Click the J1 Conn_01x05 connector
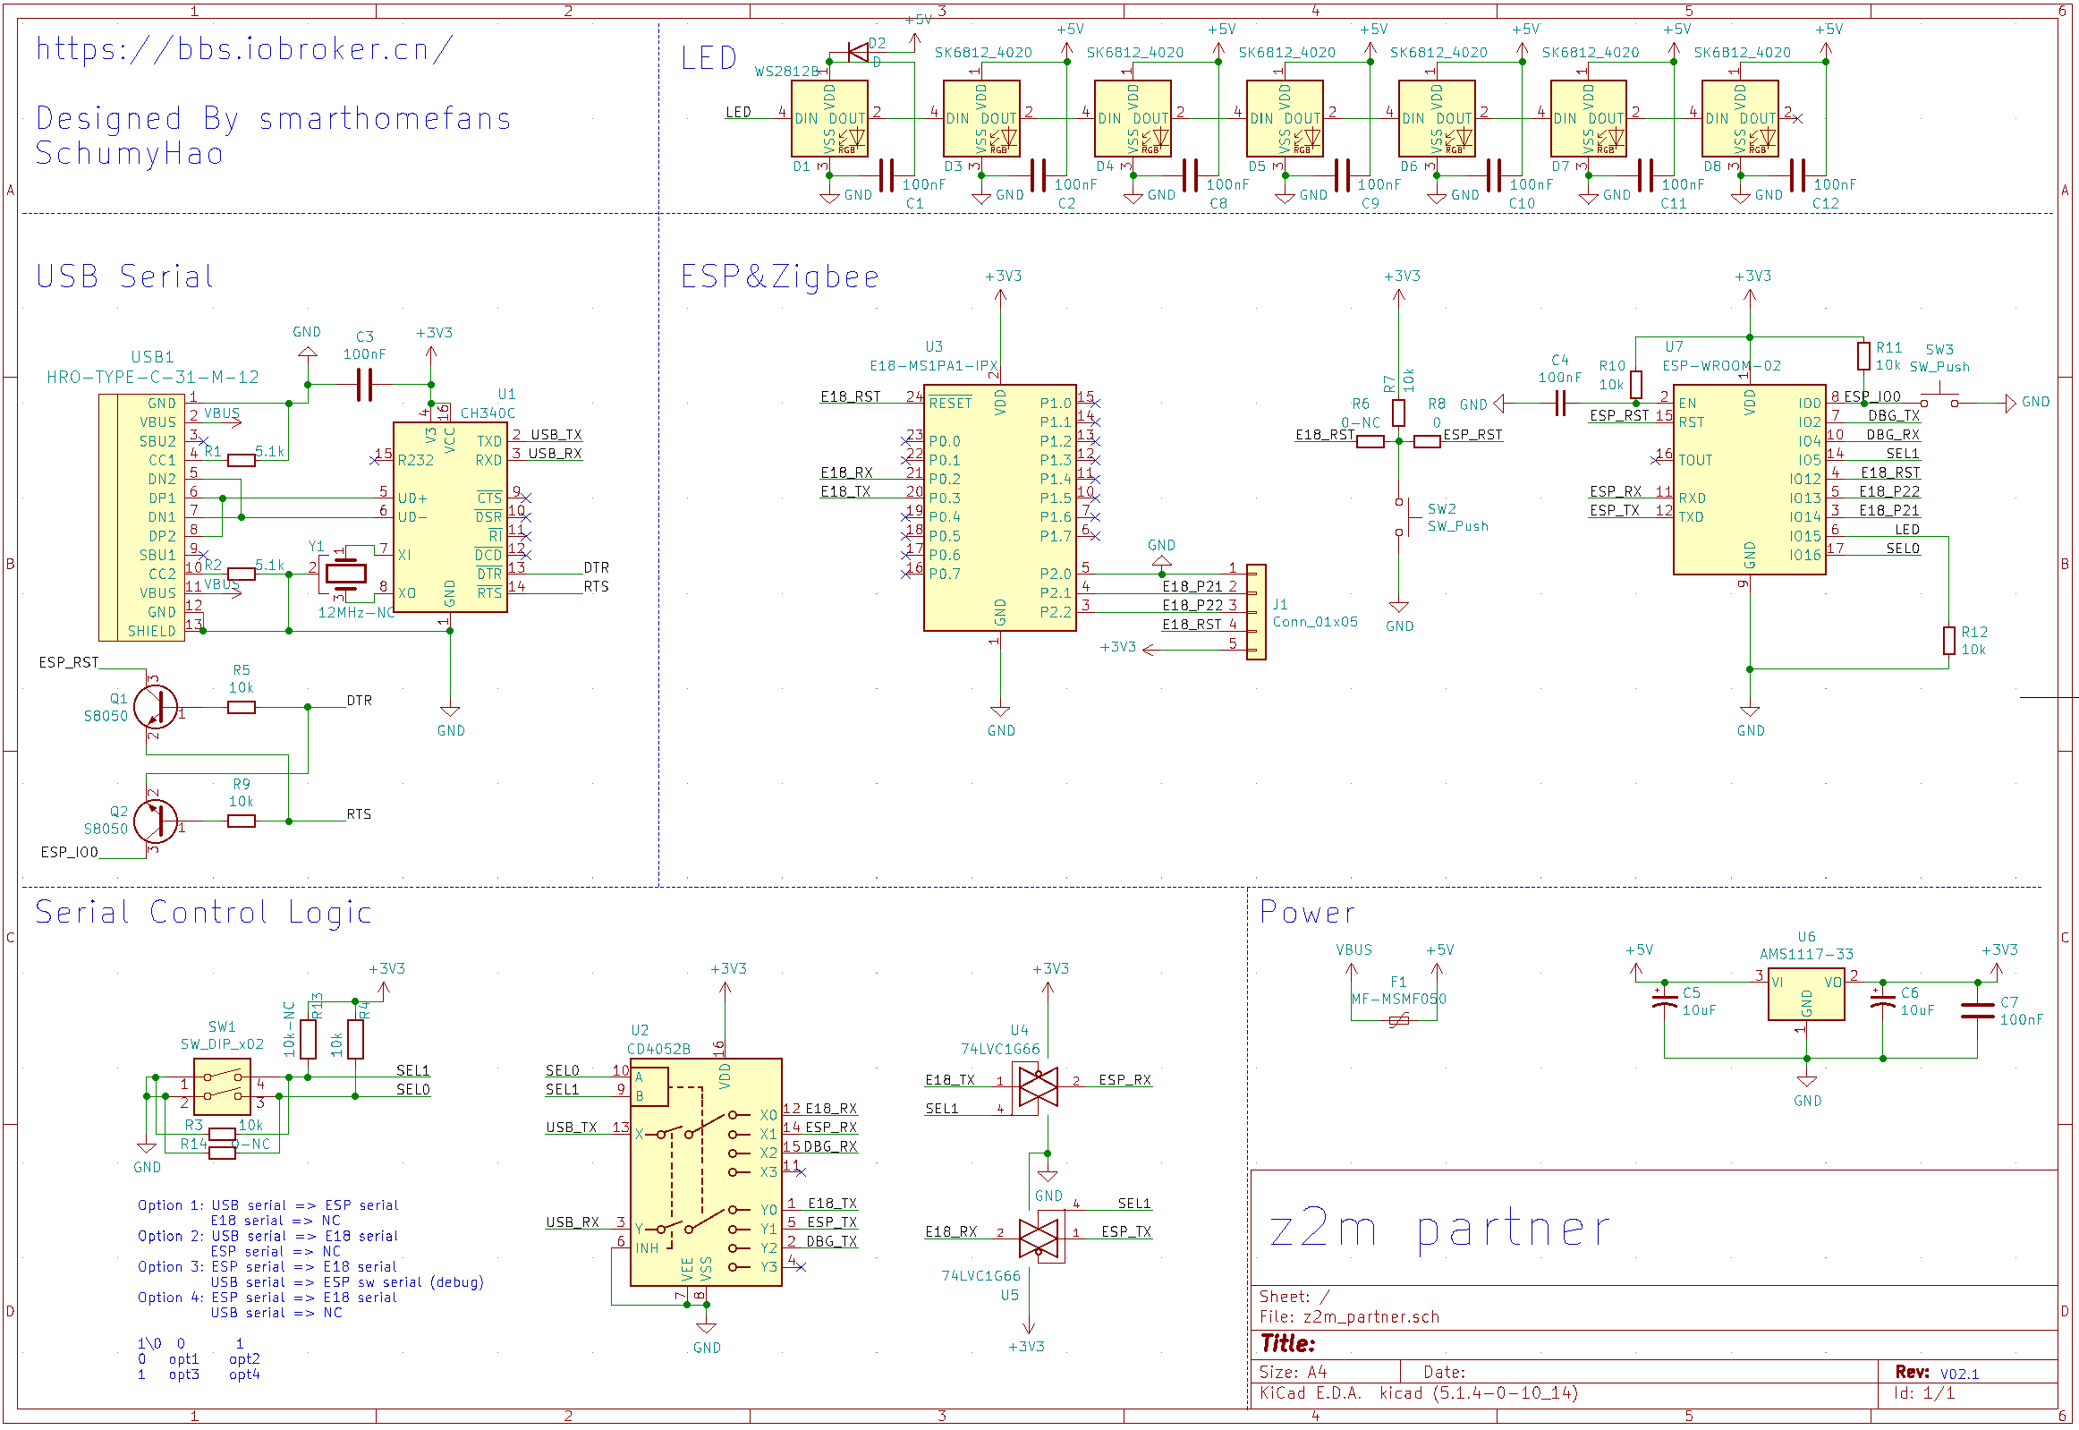This screenshot has height=1430, width=2079. tap(1256, 612)
